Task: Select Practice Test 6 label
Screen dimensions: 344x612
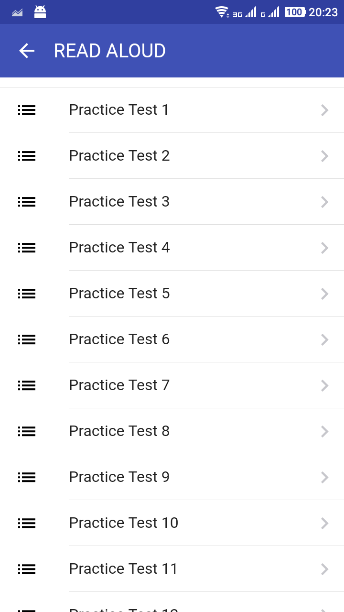Action: (x=119, y=339)
